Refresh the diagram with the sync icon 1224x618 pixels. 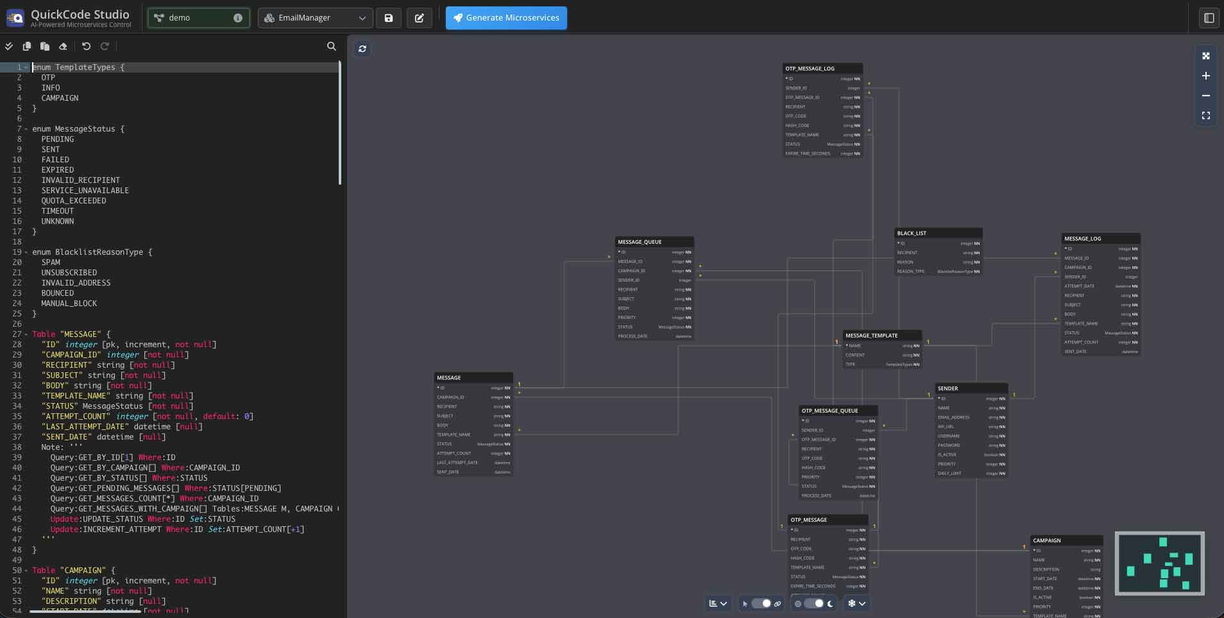[x=362, y=49]
